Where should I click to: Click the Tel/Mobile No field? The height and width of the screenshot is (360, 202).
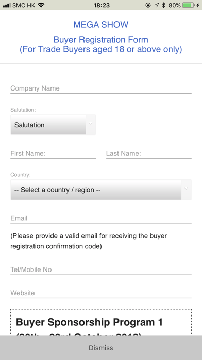pyautogui.click(x=101, y=269)
